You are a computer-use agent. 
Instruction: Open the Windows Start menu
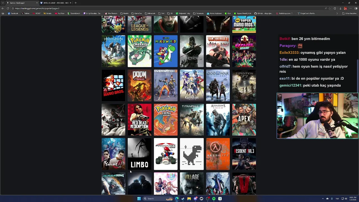[139, 199]
